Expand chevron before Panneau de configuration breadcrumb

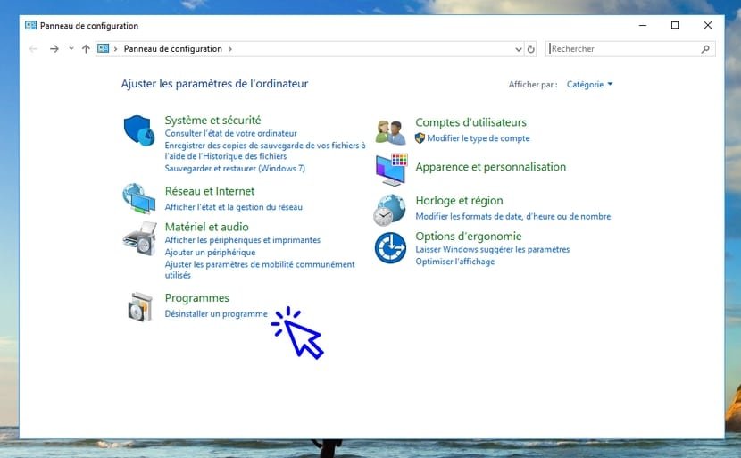point(115,49)
